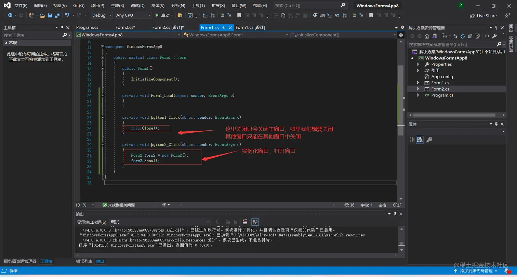This screenshot has height=277, width=517.
Task: Open the output source dropdown showing 调试
Action: (160, 222)
